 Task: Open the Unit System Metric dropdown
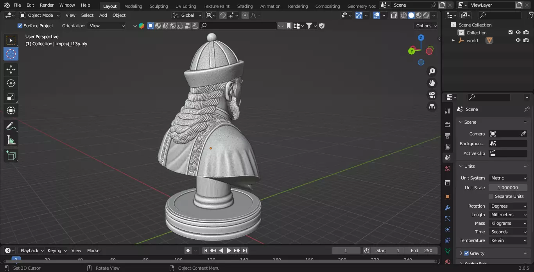point(508,178)
